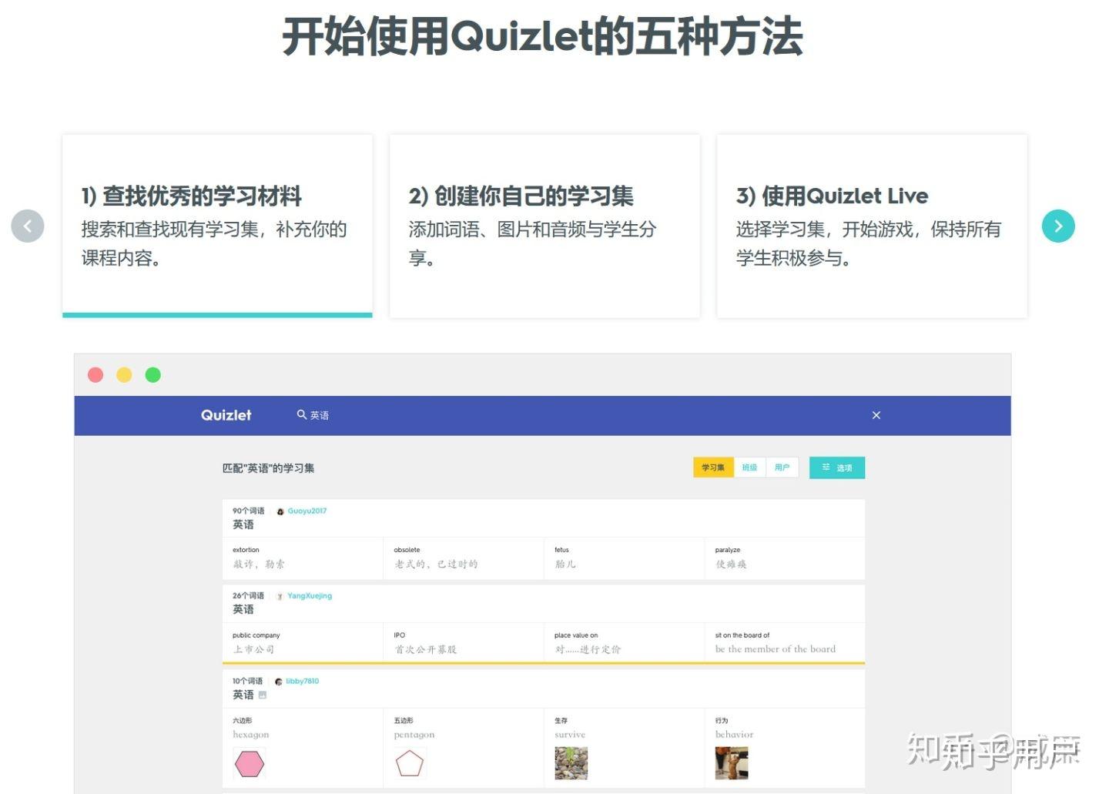This screenshot has height=794, width=1109.
Task: Click the term 'fetus'
Action: [x=561, y=550]
